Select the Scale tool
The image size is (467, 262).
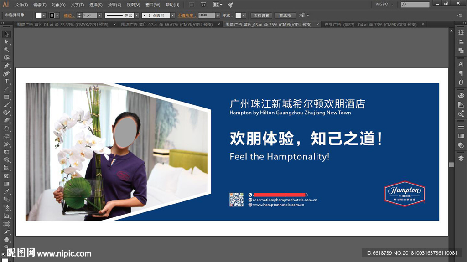[6, 136]
